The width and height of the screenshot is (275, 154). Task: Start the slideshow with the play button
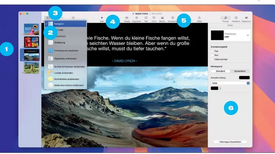102,18
